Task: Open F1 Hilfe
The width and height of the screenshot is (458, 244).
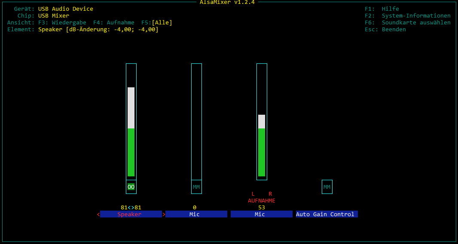Action: tap(382, 9)
